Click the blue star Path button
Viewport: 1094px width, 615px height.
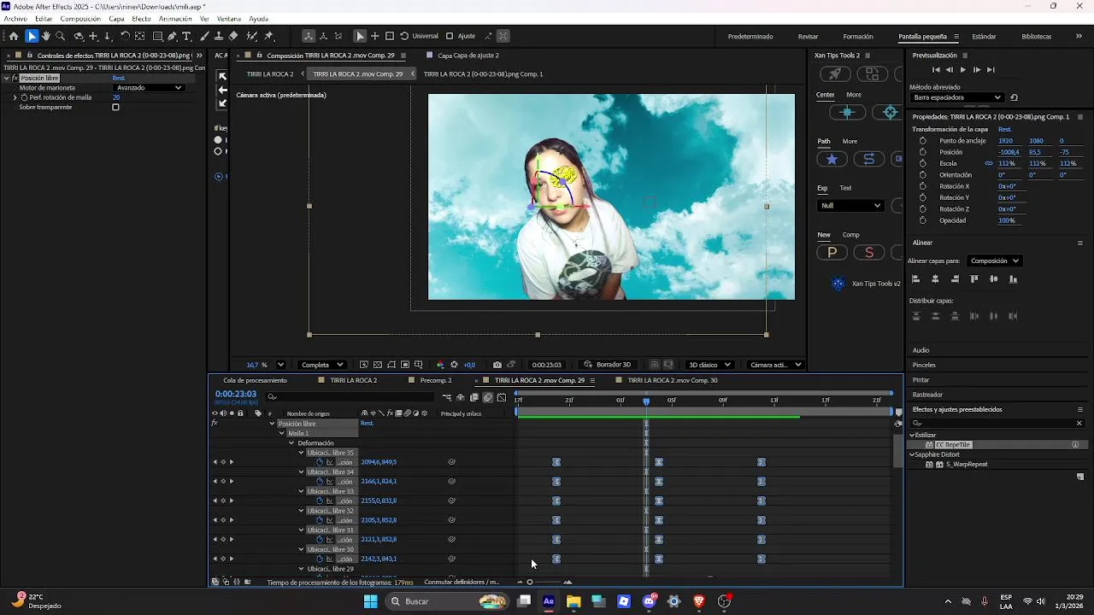click(x=831, y=159)
